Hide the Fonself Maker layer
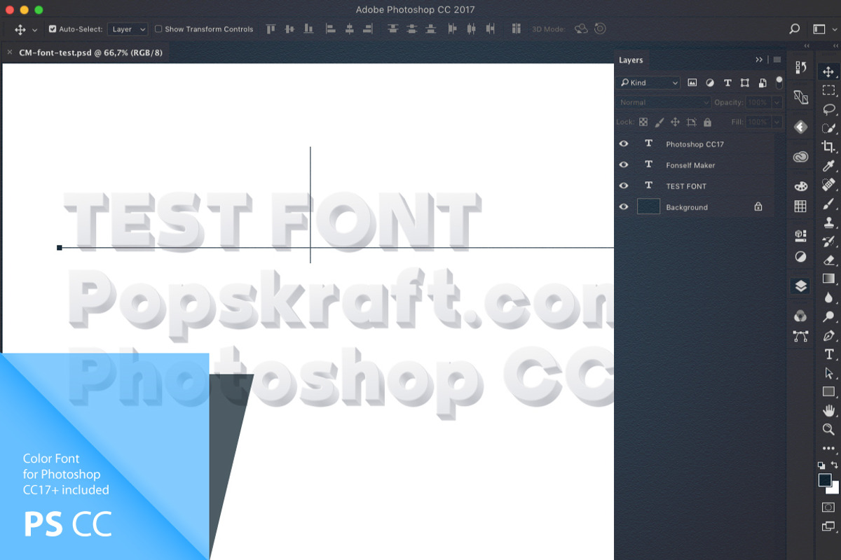 pos(624,164)
